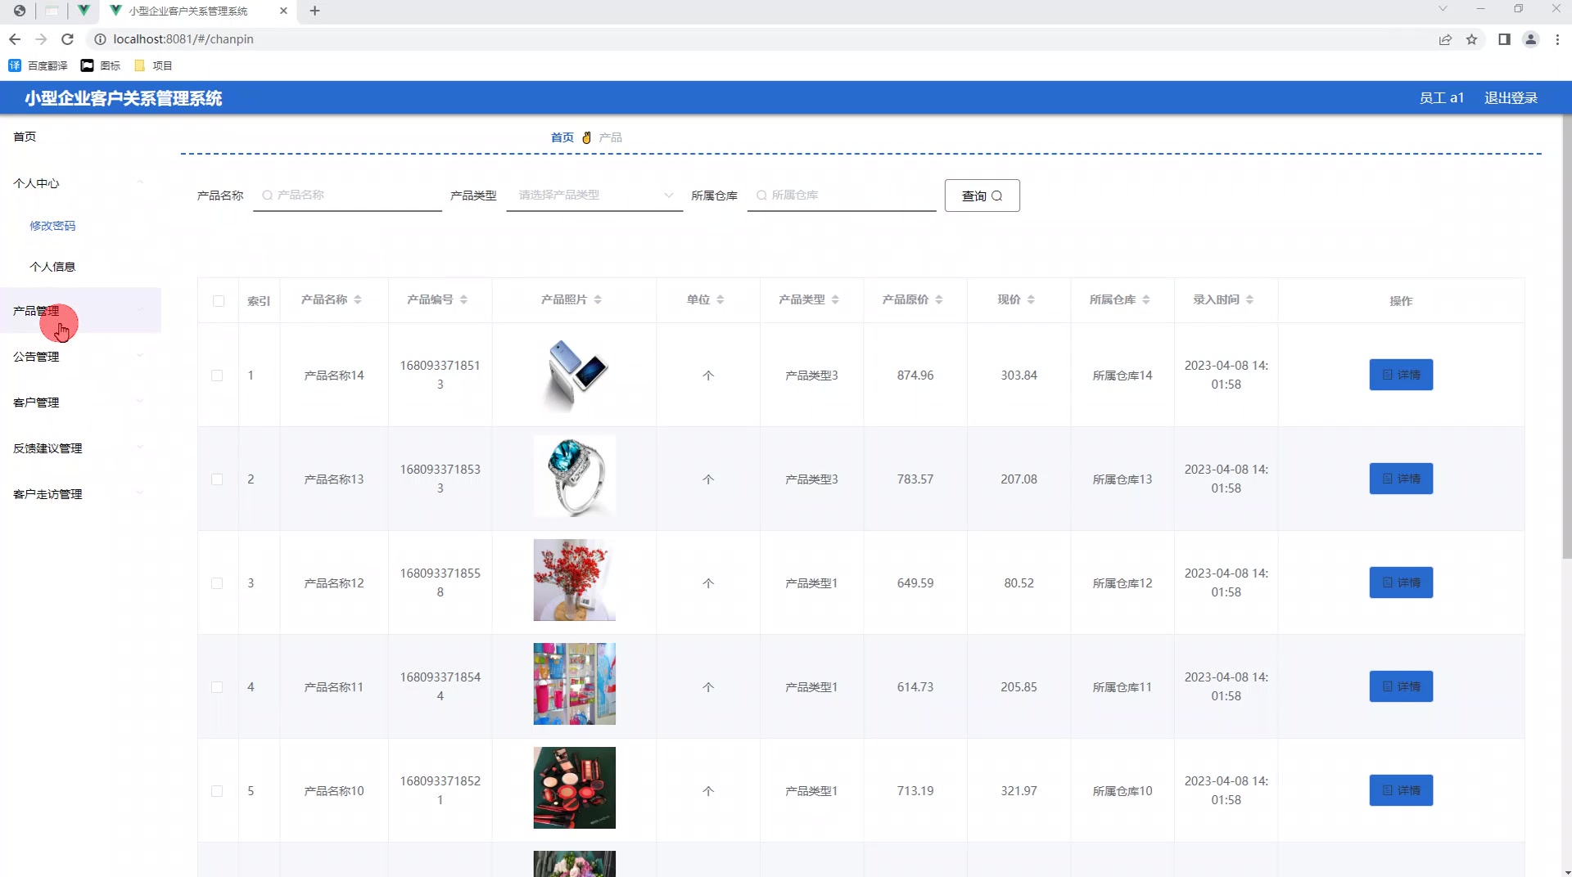
Task: Click the site favicon in the address bar
Action: 99,38
